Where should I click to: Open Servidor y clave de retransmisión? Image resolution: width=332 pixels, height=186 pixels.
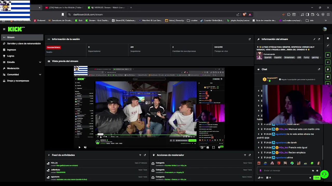(22, 43)
